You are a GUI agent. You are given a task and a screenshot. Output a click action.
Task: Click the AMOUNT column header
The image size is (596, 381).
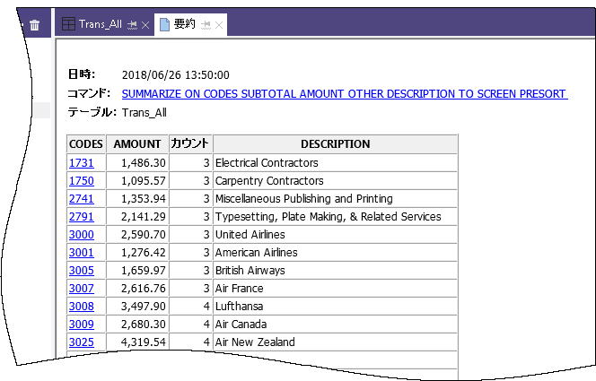click(137, 144)
